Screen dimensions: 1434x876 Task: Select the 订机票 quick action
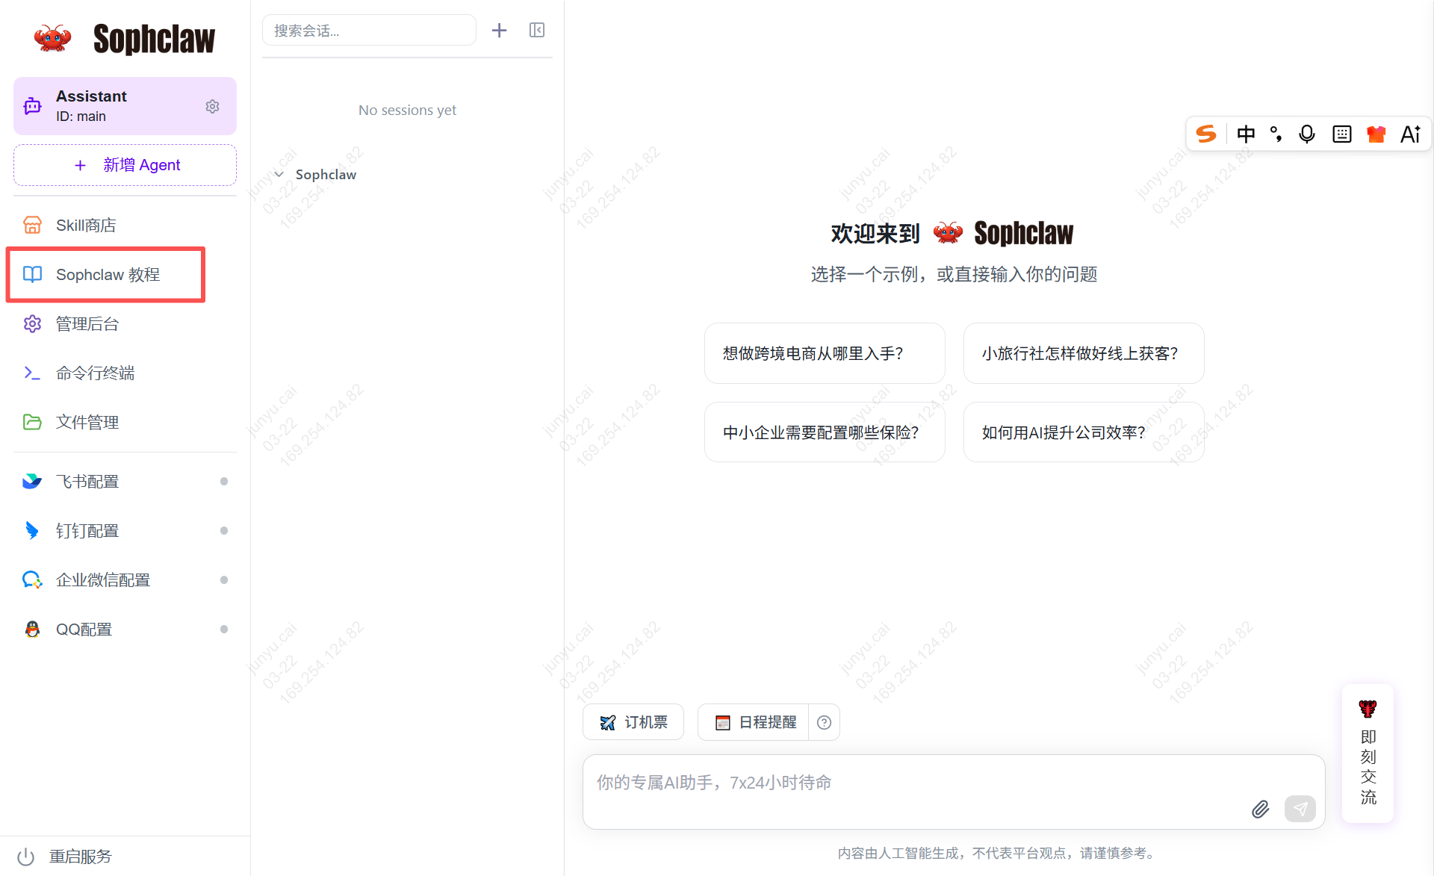[633, 722]
